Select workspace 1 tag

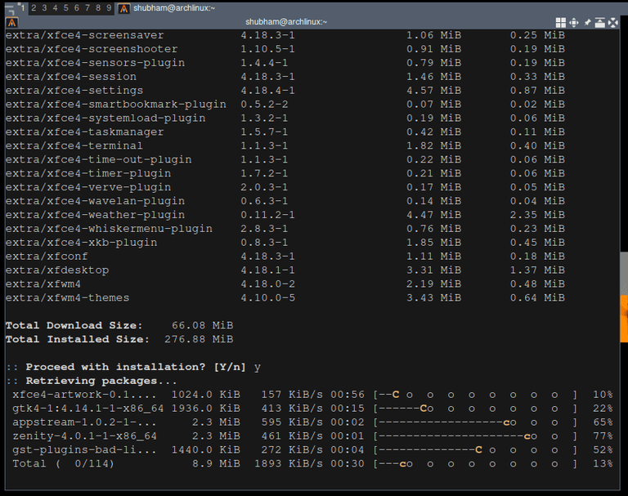[23, 8]
